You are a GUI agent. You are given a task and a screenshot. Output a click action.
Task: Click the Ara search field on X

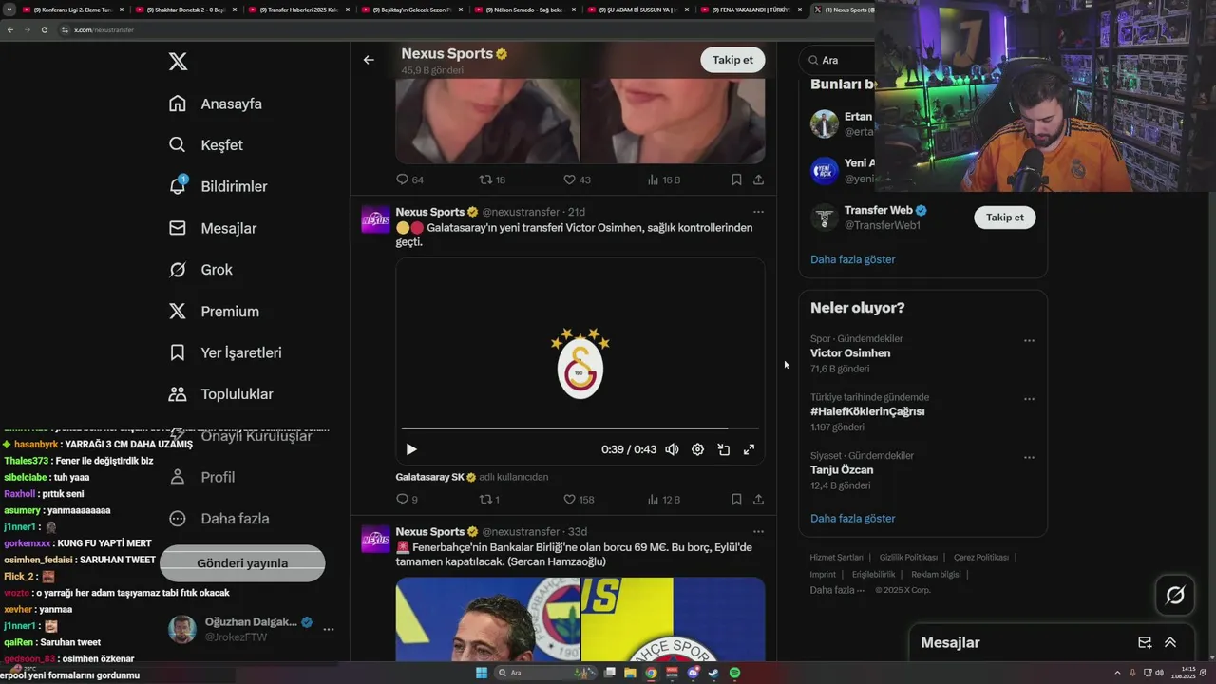point(836,60)
